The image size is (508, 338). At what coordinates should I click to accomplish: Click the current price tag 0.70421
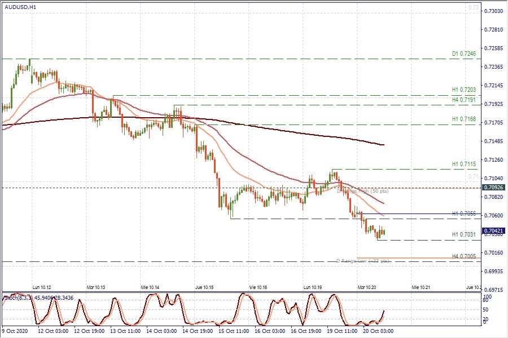pos(493,231)
